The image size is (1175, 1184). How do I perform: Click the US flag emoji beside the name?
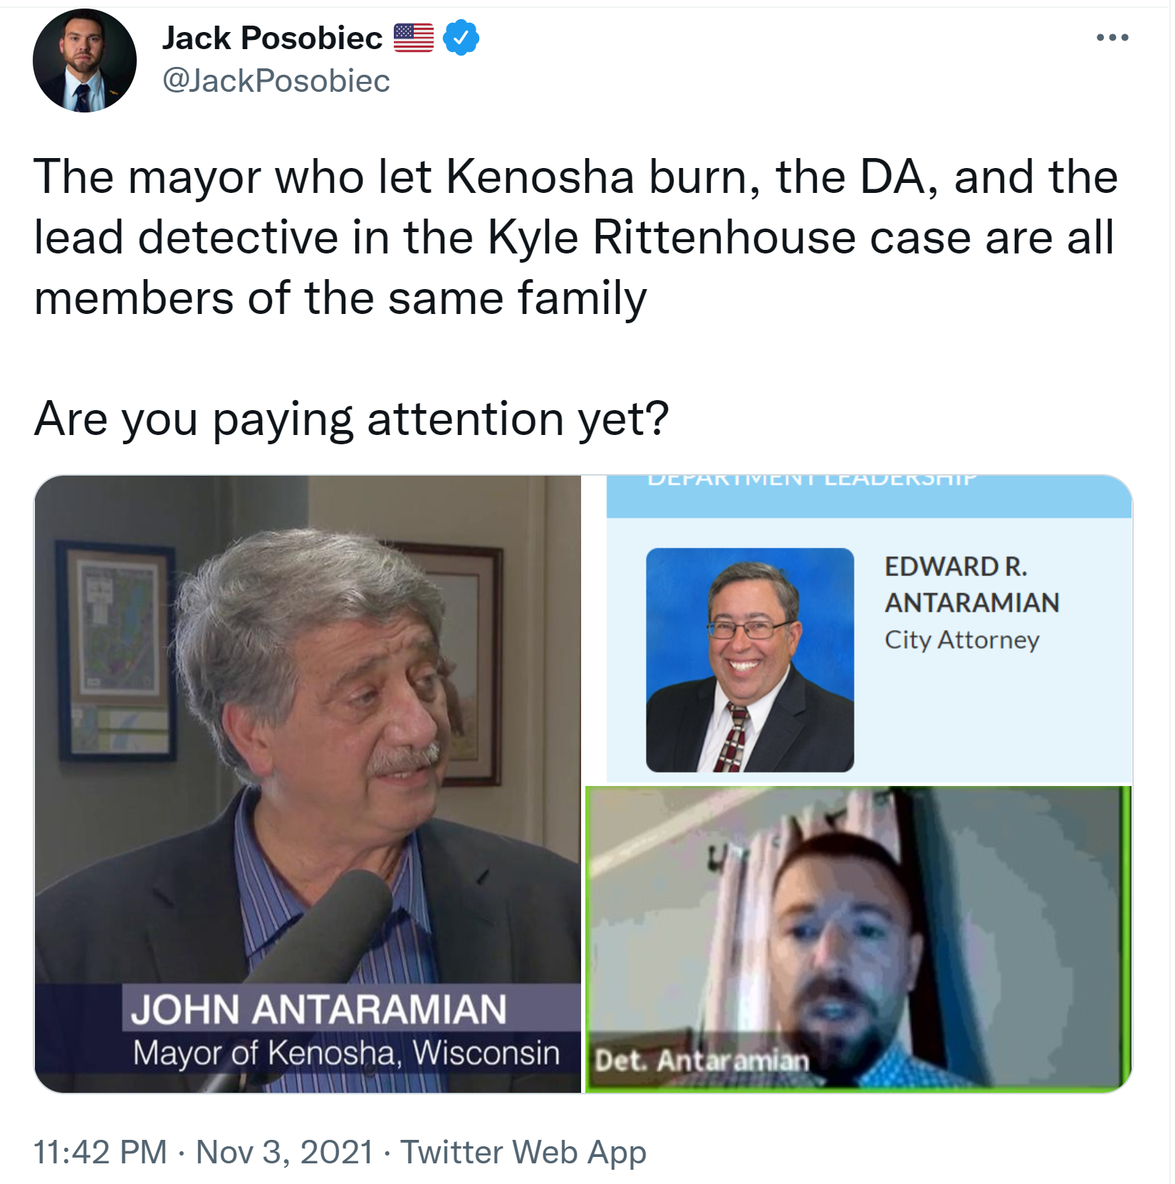[x=414, y=38]
